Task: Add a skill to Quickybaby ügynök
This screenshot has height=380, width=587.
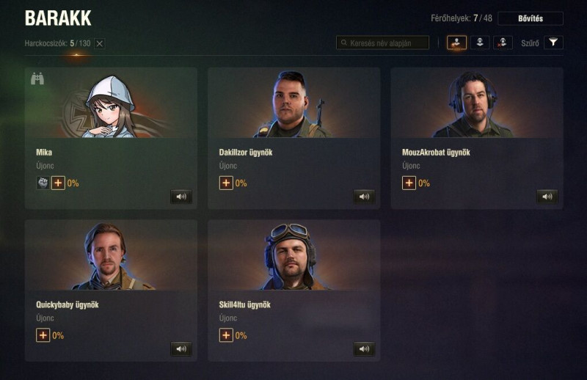Action: point(43,335)
